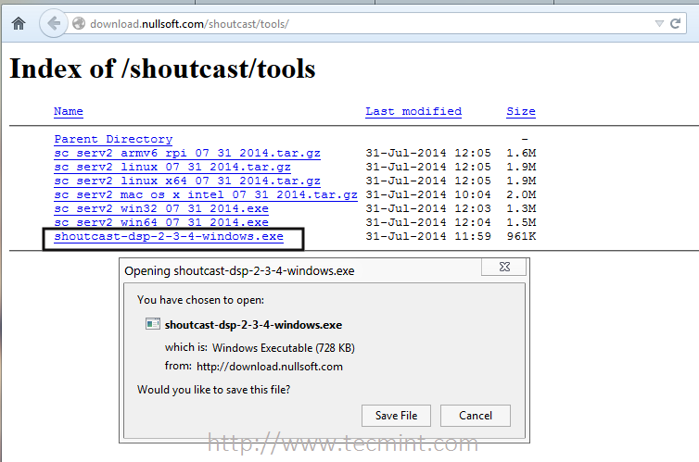Download sc_serv2_mac_os_x_intel tar.gz file
The height and width of the screenshot is (462, 699).
[206, 194]
